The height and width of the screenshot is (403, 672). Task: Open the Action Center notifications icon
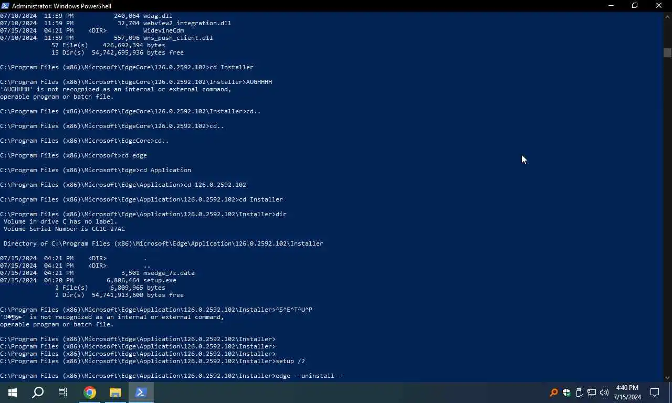point(655,393)
